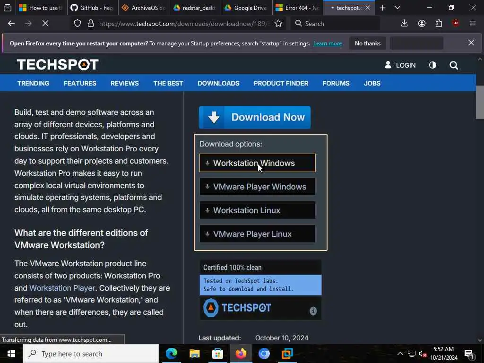Open THE BEST nav item
The width and height of the screenshot is (484, 363).
[x=168, y=83]
